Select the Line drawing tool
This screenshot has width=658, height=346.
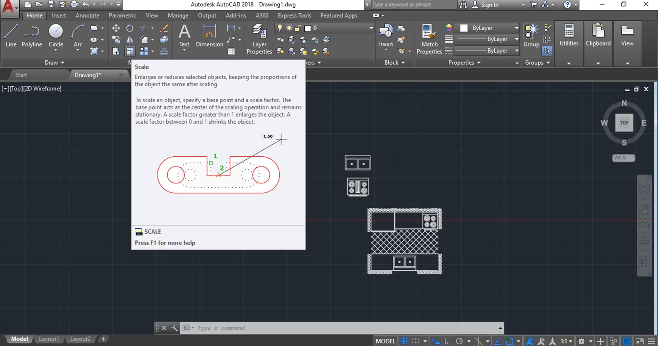coord(11,36)
